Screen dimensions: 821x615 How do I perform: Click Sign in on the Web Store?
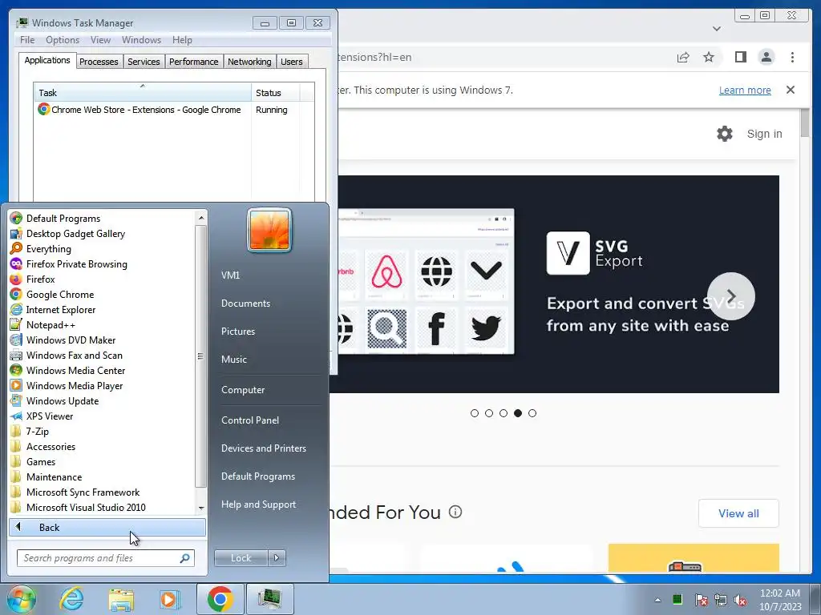pyautogui.click(x=764, y=134)
